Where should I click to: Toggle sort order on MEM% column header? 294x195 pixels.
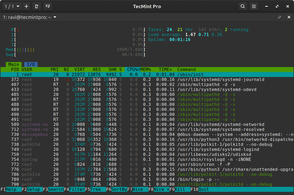pos(145,70)
